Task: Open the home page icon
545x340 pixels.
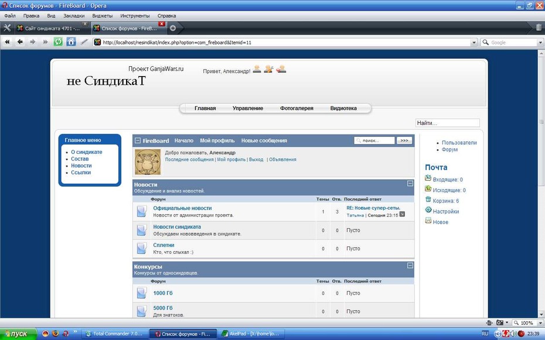Action: point(71,42)
